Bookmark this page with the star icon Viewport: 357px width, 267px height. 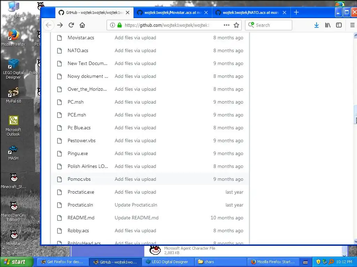(x=236, y=25)
